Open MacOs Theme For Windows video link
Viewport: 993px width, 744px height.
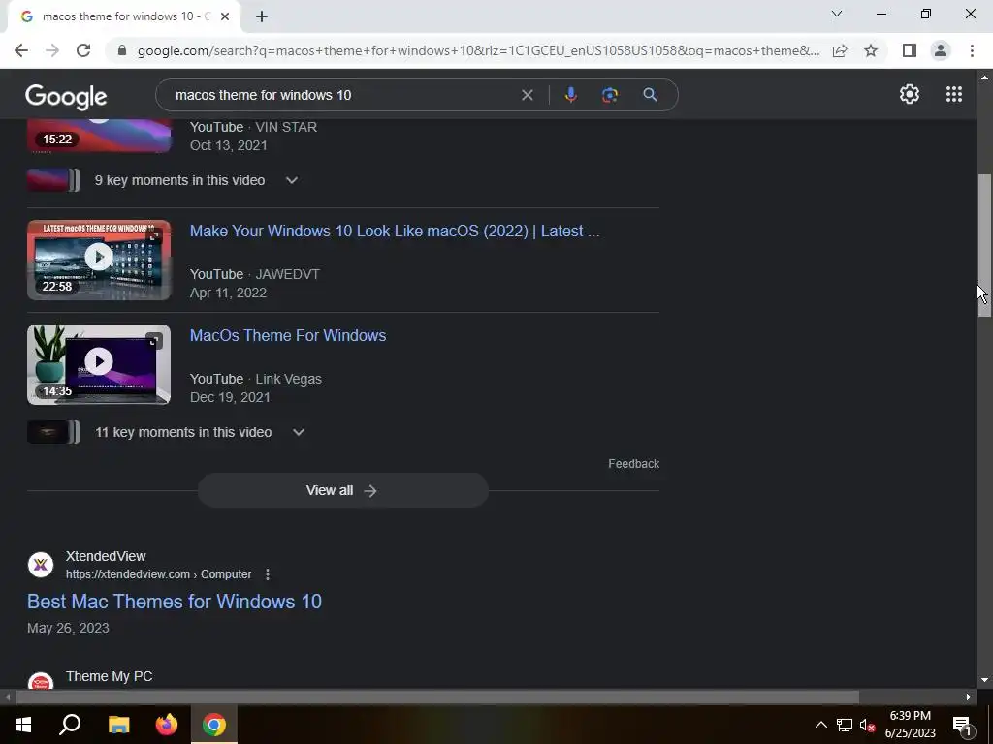[x=288, y=335]
